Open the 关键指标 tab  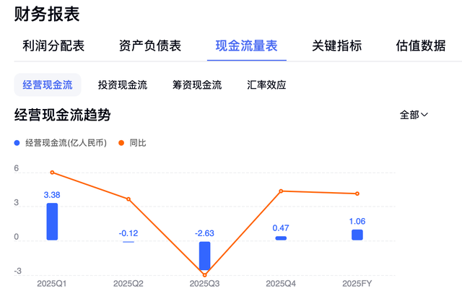click(x=337, y=45)
